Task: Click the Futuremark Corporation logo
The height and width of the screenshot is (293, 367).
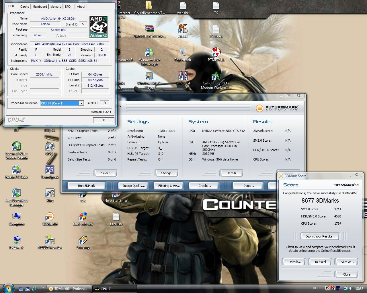Action: pyautogui.click(x=277, y=108)
